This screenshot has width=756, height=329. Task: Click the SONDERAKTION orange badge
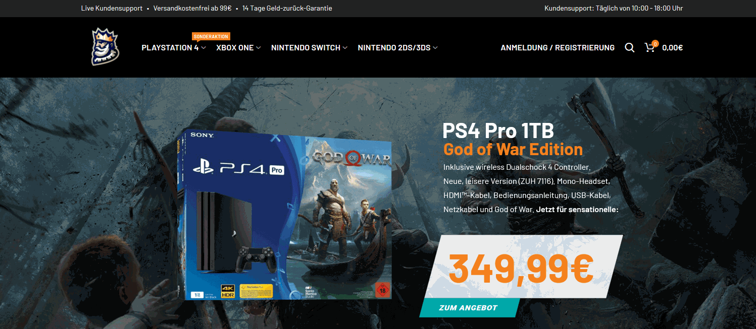tap(211, 36)
